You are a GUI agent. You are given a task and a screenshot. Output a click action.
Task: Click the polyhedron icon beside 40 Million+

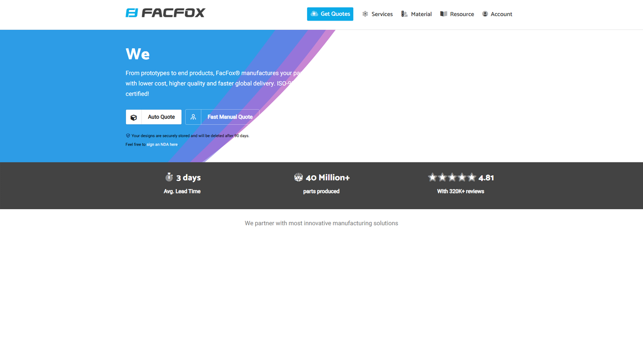pyautogui.click(x=298, y=177)
